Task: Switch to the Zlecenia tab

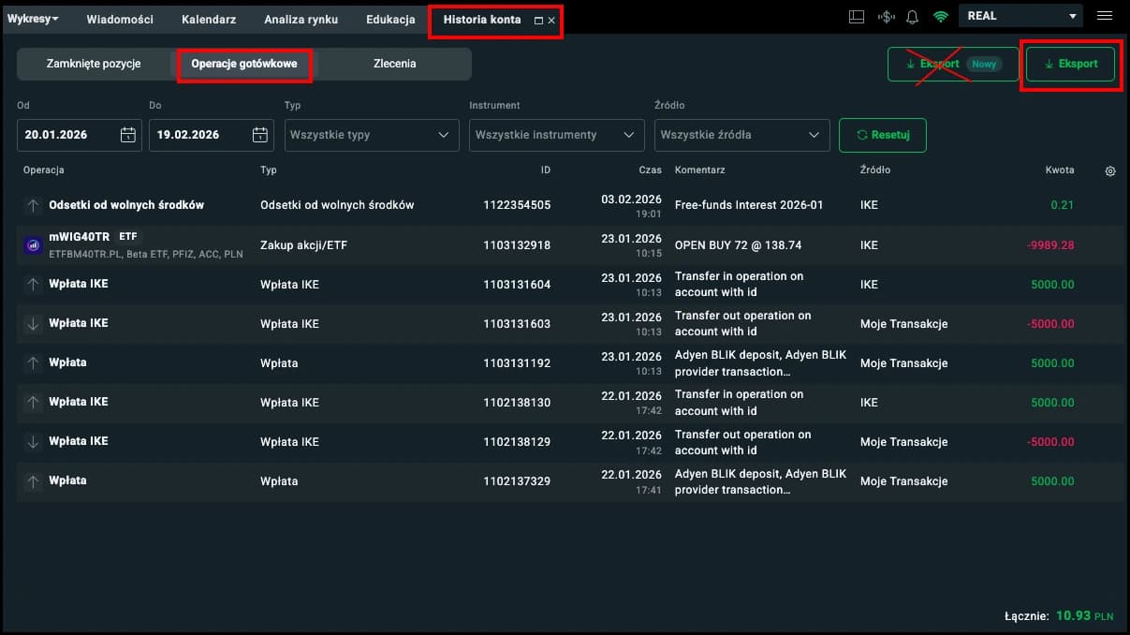Action: point(394,64)
